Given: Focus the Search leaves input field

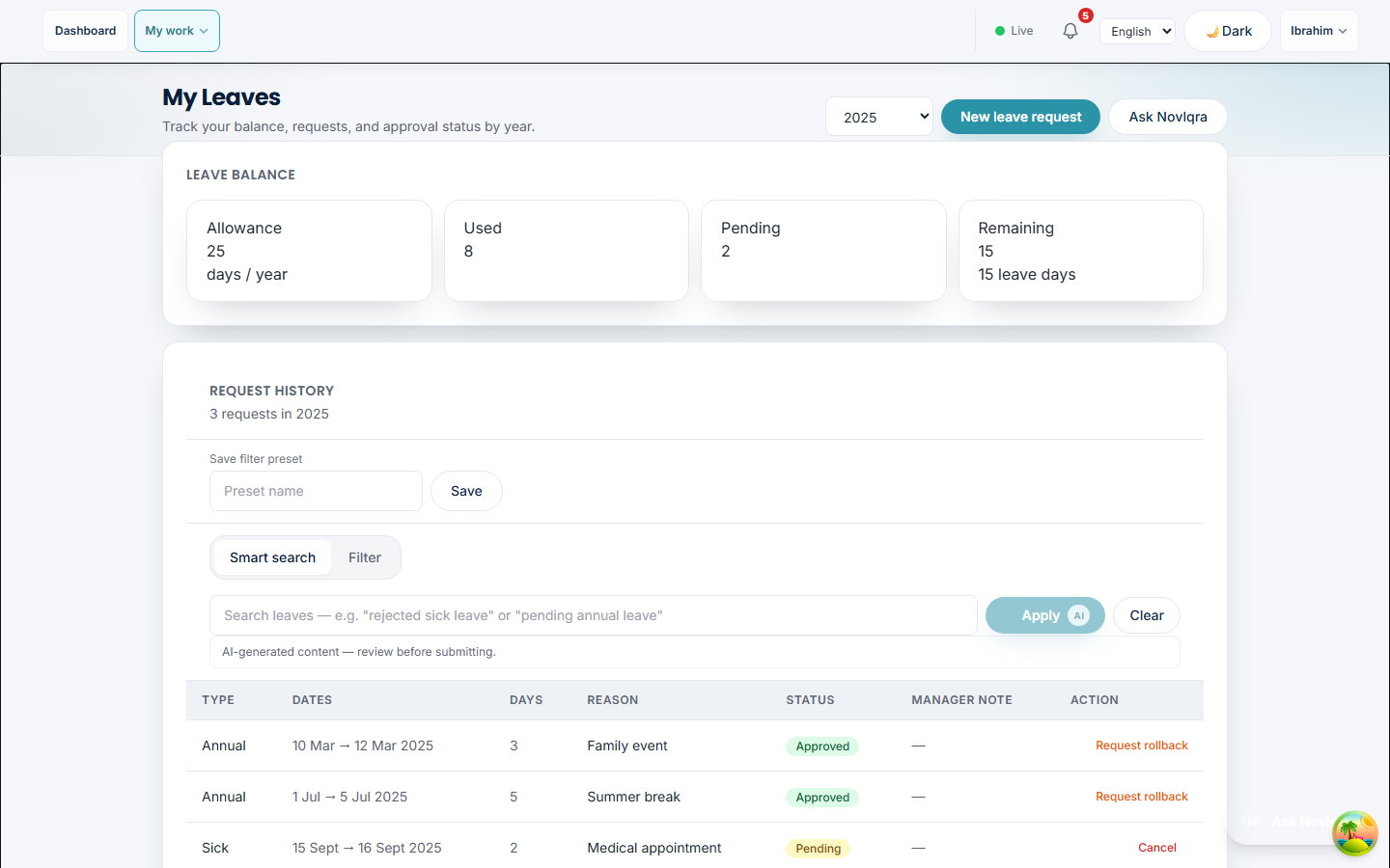Looking at the screenshot, I should click(594, 615).
